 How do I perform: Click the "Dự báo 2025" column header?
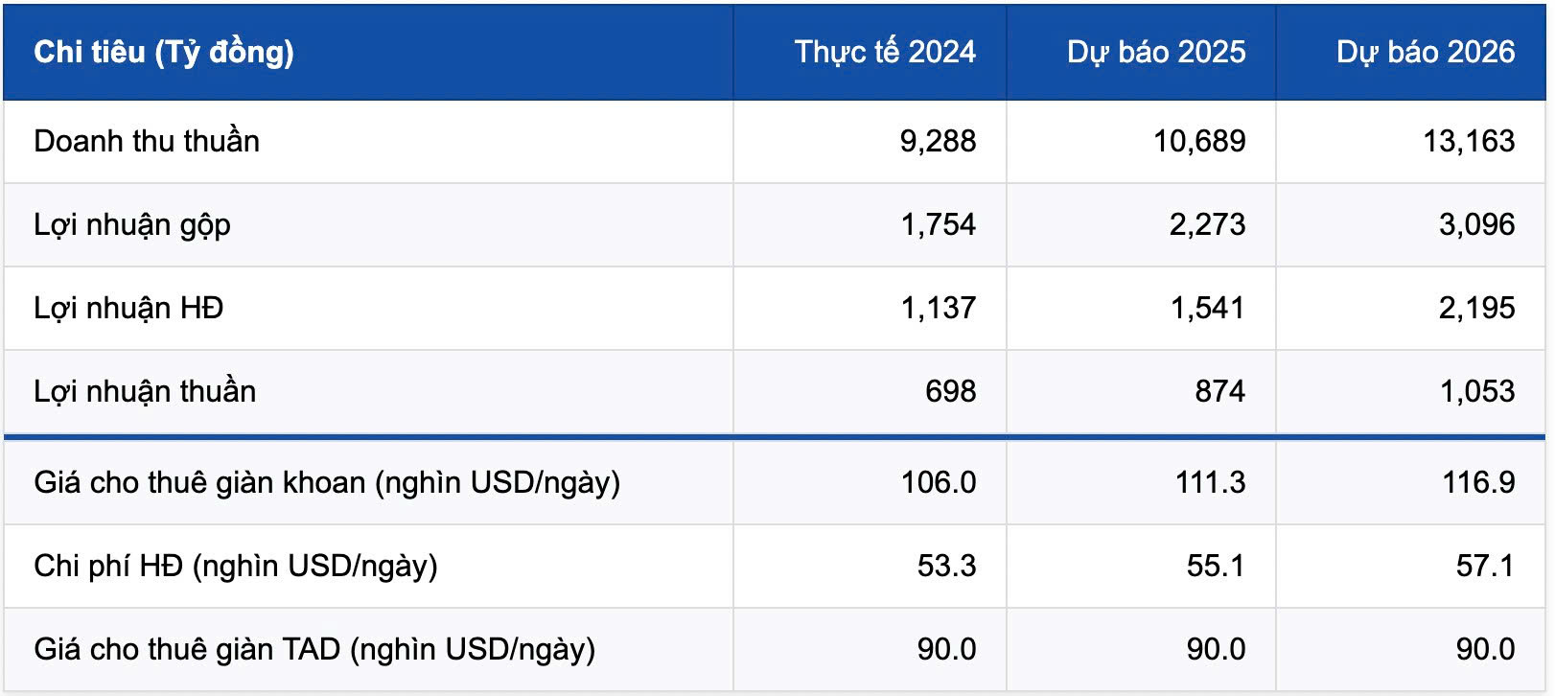point(1155,52)
